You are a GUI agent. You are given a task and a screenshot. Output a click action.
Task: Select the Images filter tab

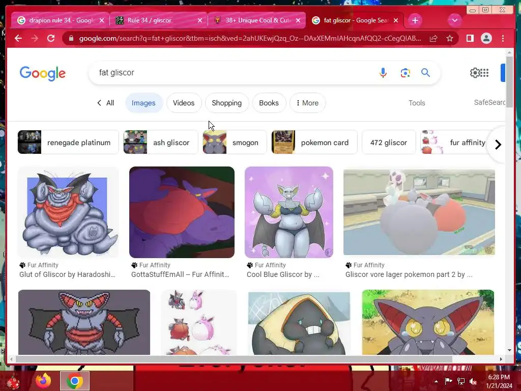143,103
